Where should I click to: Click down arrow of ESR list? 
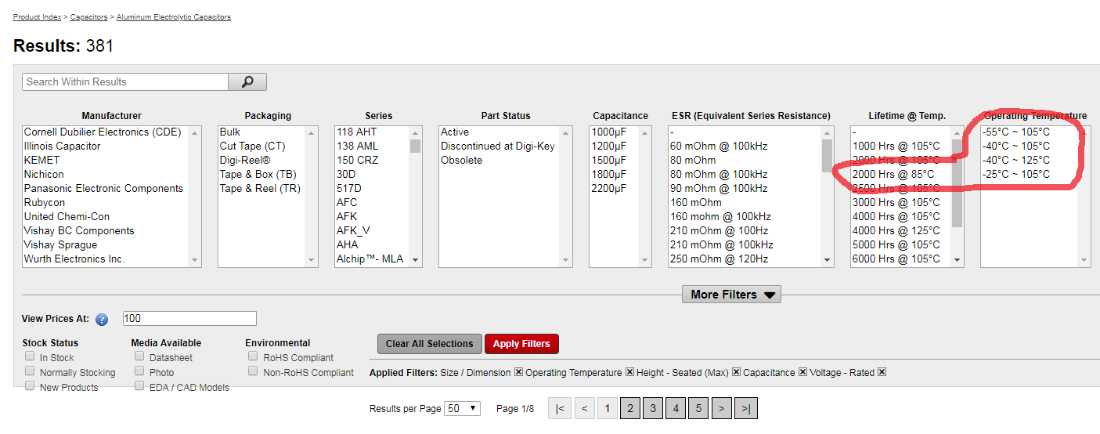pos(828,260)
